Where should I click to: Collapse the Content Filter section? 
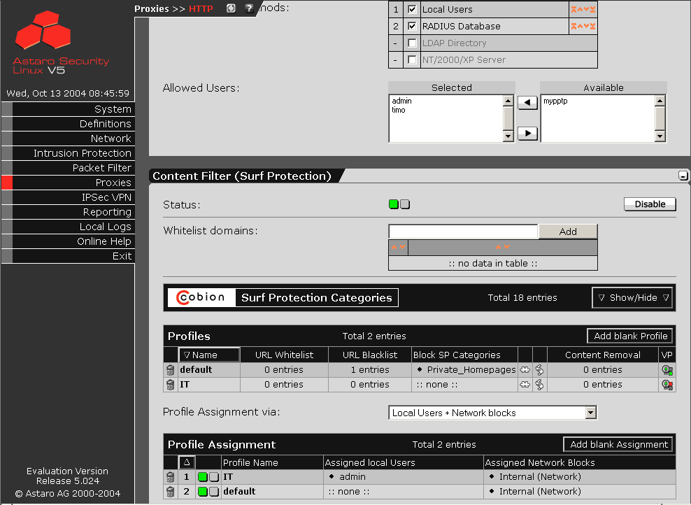[x=683, y=176]
